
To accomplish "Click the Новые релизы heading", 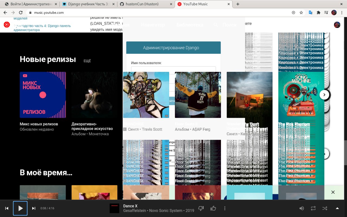I will (48, 59).
